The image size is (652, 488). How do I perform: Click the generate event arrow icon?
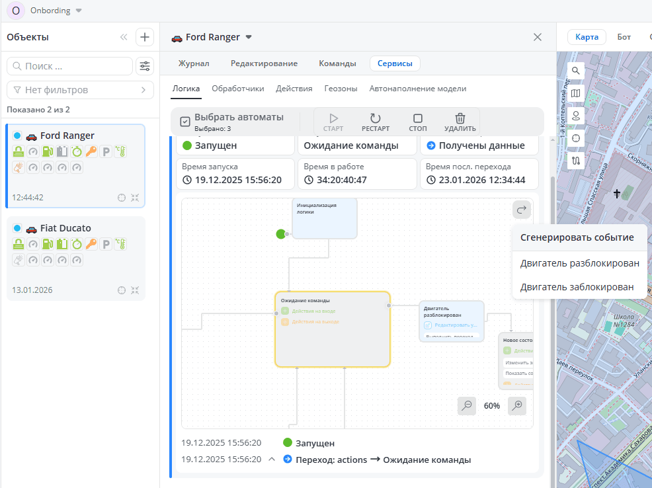pyautogui.click(x=521, y=210)
